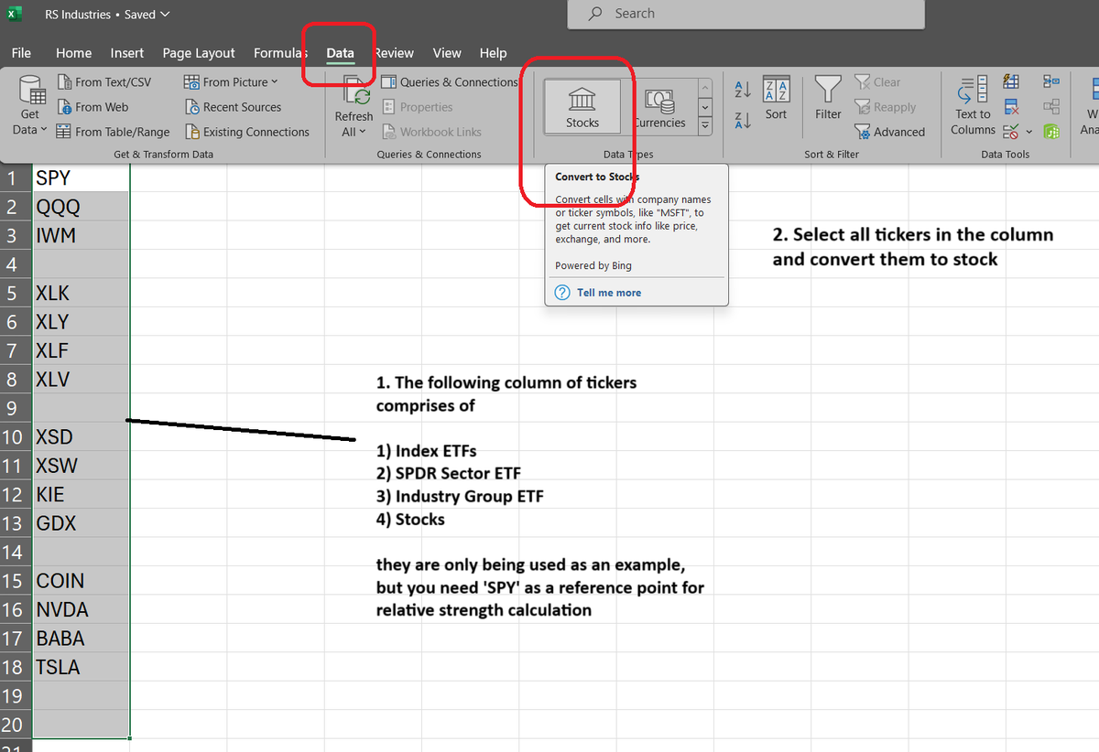Switch to the Home tab
Image resolution: width=1099 pixels, height=752 pixels.
(73, 53)
